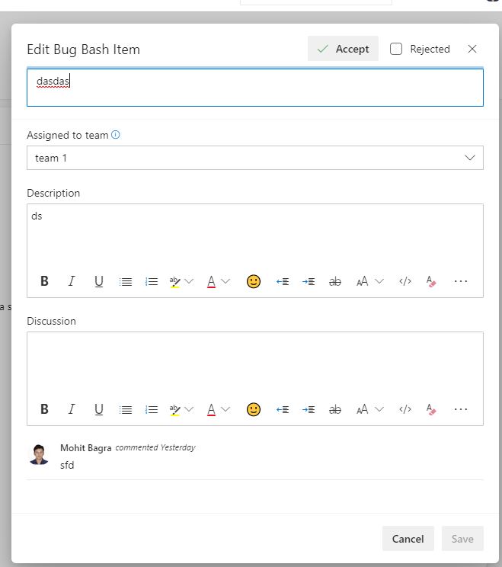Select font color swatch in the Description toolbar
Image resolution: width=502 pixels, height=567 pixels.
(212, 281)
